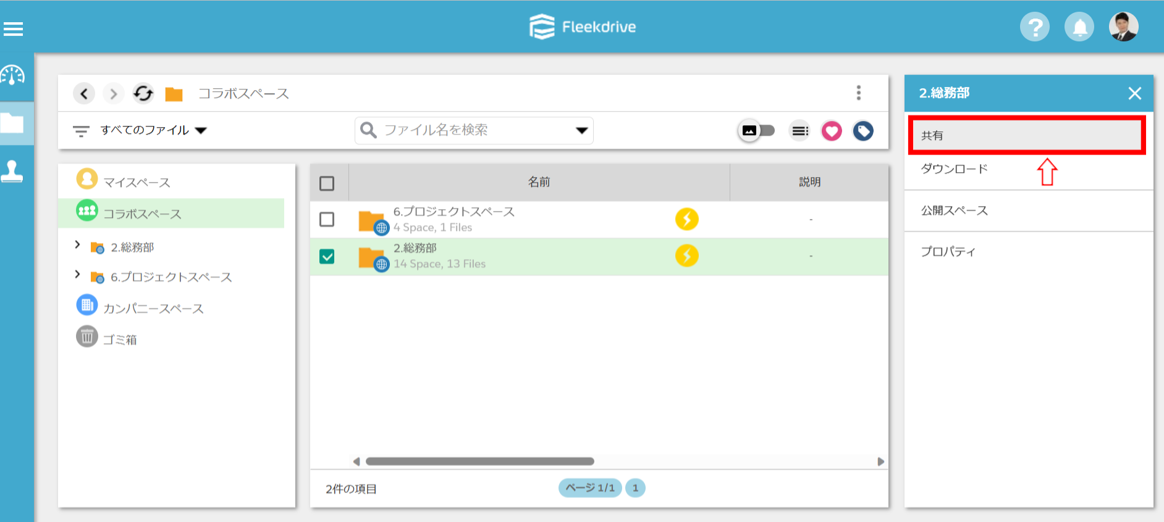Click the ページ1/1 pager button

[590, 488]
